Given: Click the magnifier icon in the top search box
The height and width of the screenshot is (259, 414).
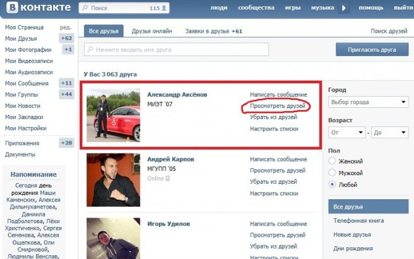Looking at the screenshot, I should click(x=85, y=8).
